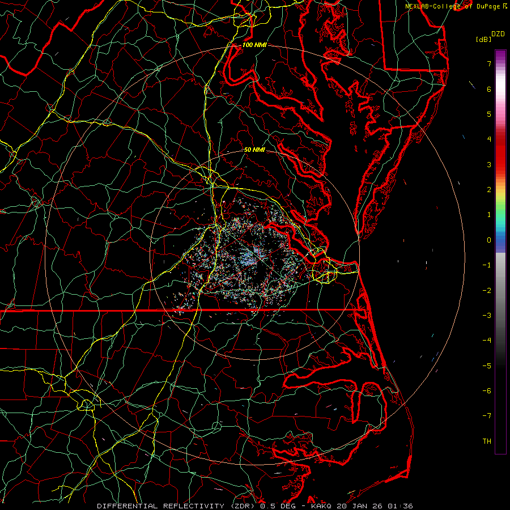The image size is (510, 510).
Task: Click the 5 dB value on color scale
Action: click(489, 114)
